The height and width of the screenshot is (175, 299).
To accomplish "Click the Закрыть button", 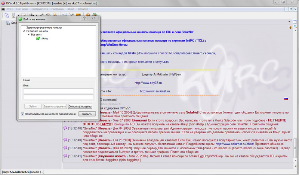I will (x=87, y=114).
